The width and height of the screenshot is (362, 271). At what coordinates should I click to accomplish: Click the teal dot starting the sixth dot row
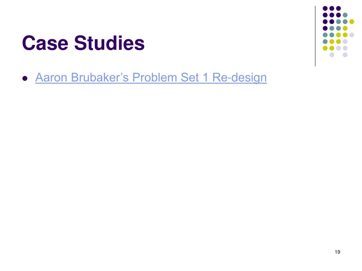point(325,42)
